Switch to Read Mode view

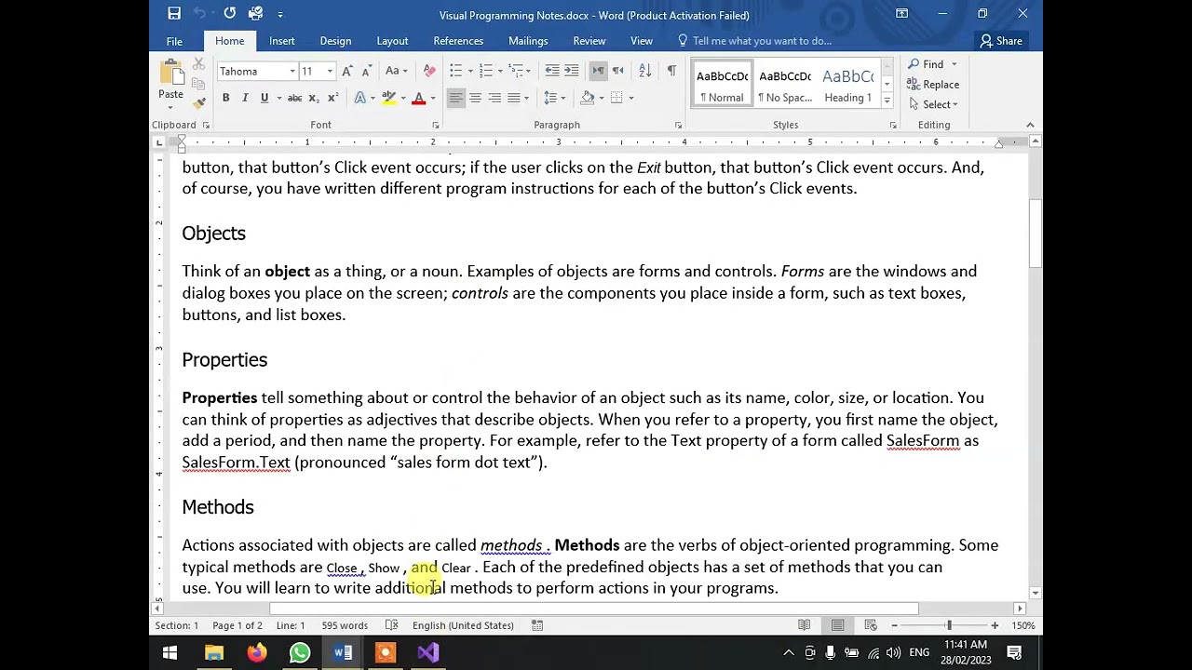(804, 625)
